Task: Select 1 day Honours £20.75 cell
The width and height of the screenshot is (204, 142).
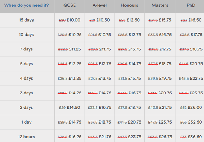Action: [x=129, y=122]
